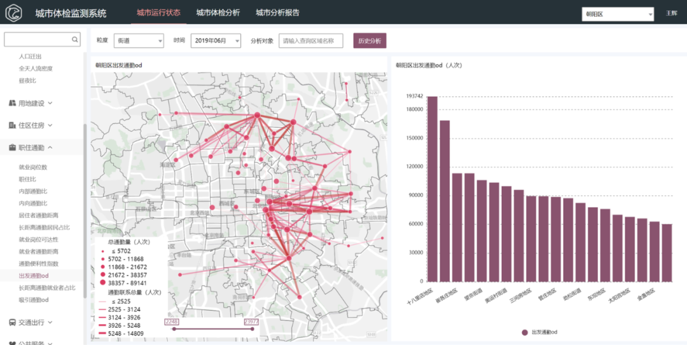Open the 就业岗位数 indicator
Viewport: 687px width, 345px height.
(x=33, y=167)
